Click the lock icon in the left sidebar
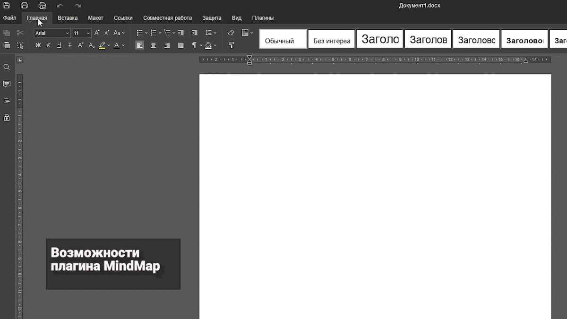 [x=7, y=117]
